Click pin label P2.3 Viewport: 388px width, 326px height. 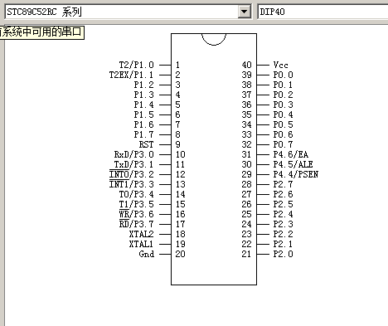click(283, 224)
